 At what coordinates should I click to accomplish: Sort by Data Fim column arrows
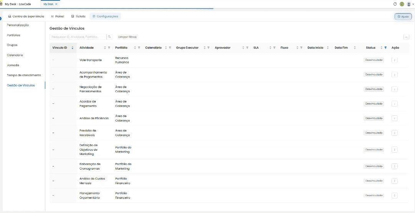(355, 48)
